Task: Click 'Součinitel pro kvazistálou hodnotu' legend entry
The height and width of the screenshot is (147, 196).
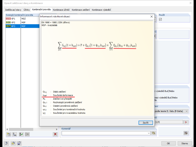Action: pos(69,113)
